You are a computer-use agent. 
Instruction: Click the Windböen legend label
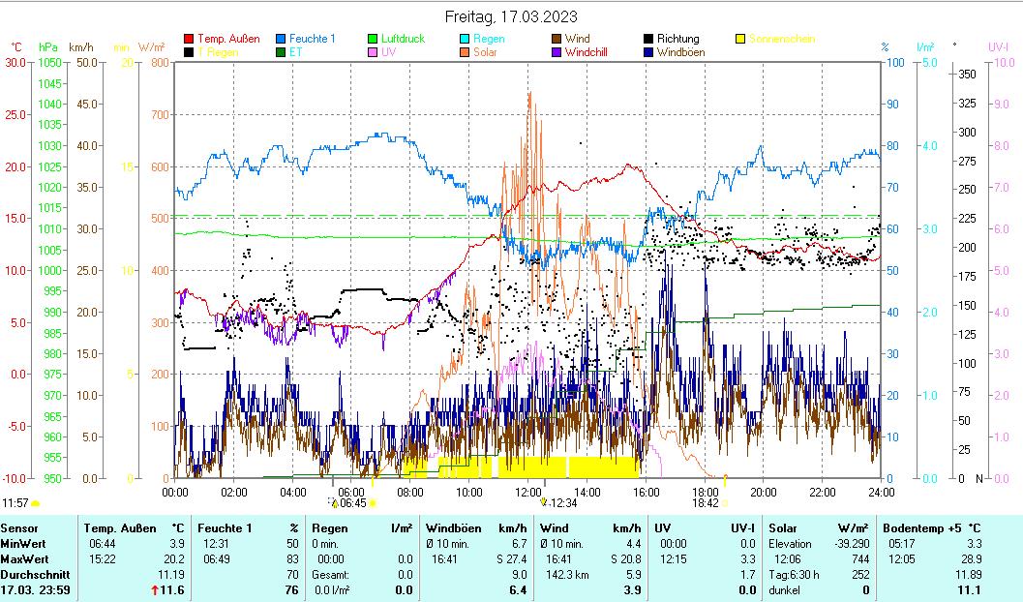click(686, 53)
